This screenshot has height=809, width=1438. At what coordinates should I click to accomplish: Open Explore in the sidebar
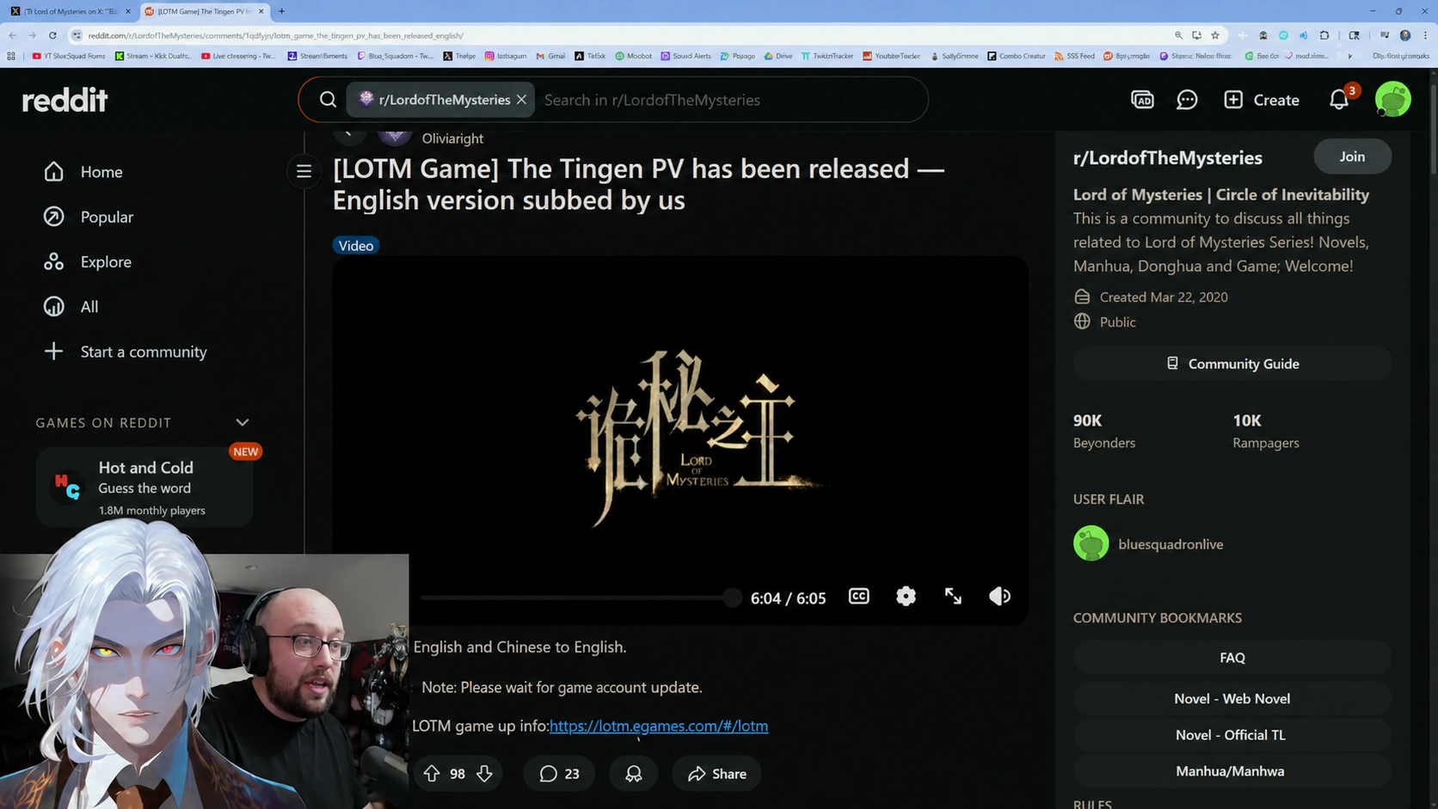(x=106, y=261)
